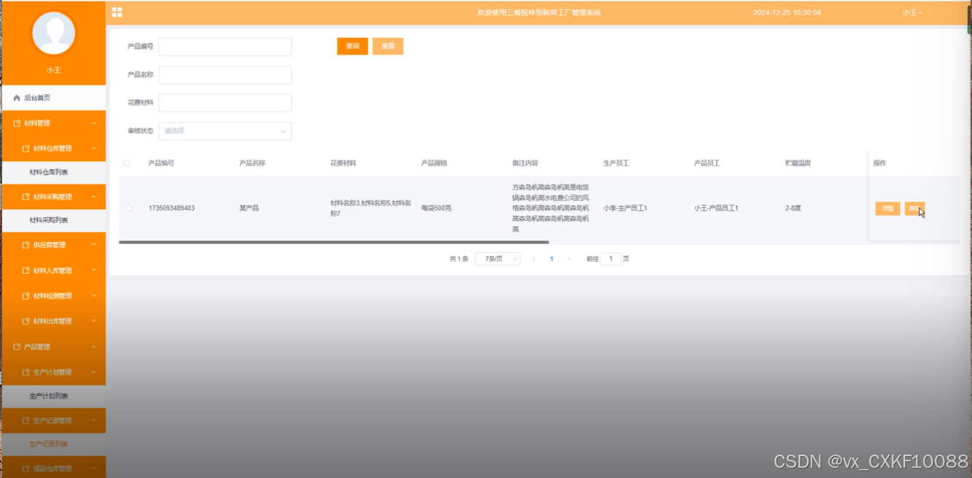Click the horizontal scrollbar under the table
Image resolution: width=972 pixels, height=478 pixels.
[x=333, y=242]
